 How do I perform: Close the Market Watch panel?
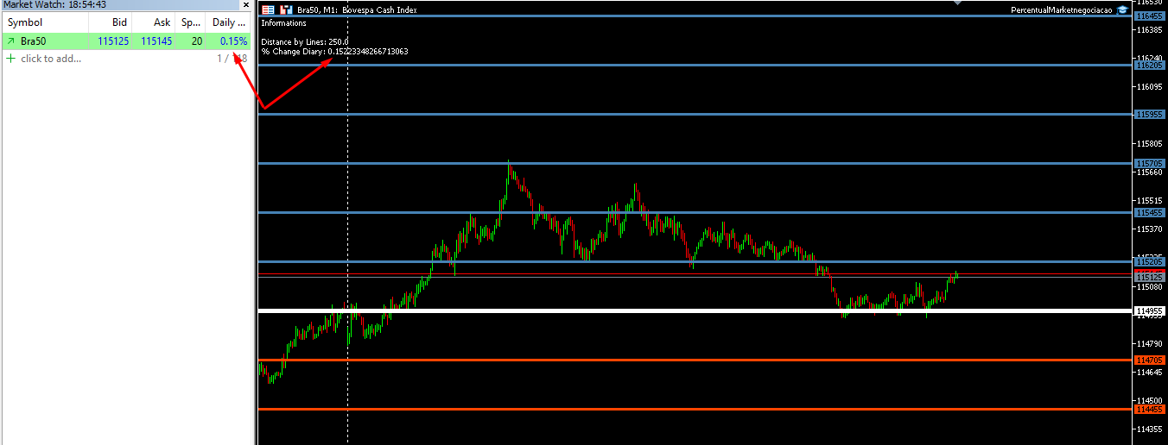pos(245,5)
